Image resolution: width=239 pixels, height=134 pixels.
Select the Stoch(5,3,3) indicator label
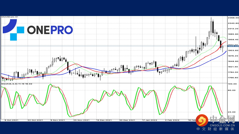coord(17,84)
